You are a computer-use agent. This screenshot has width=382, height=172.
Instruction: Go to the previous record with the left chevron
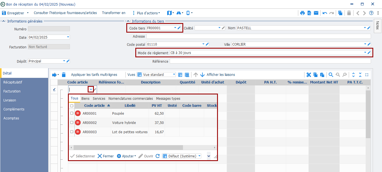pyautogui.click(x=358, y=13)
